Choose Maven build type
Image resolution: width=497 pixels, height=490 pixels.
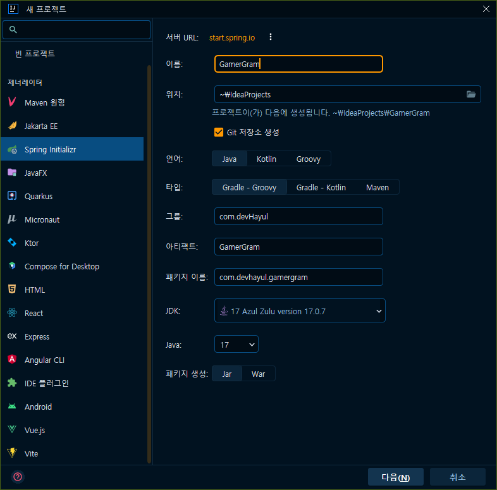(377, 187)
